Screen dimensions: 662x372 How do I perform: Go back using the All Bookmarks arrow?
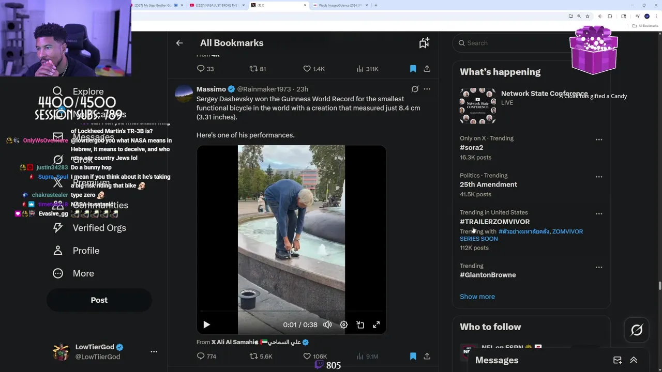click(x=179, y=43)
